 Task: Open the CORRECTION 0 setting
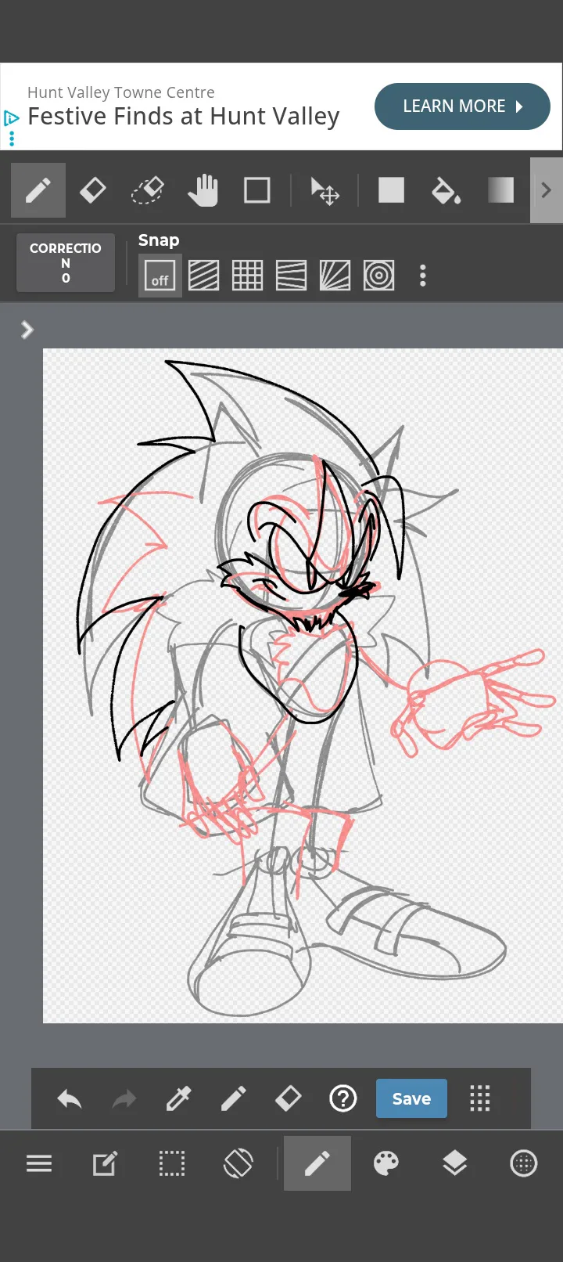pos(66,263)
